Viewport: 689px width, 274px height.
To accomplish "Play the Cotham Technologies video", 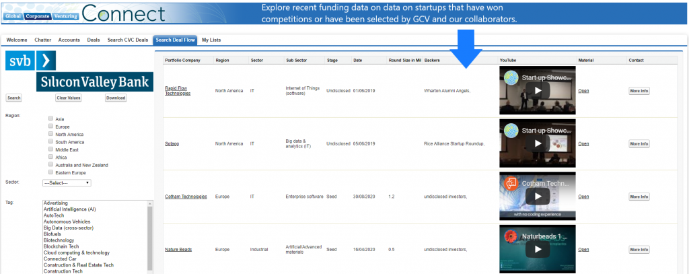I will click(x=537, y=197).
